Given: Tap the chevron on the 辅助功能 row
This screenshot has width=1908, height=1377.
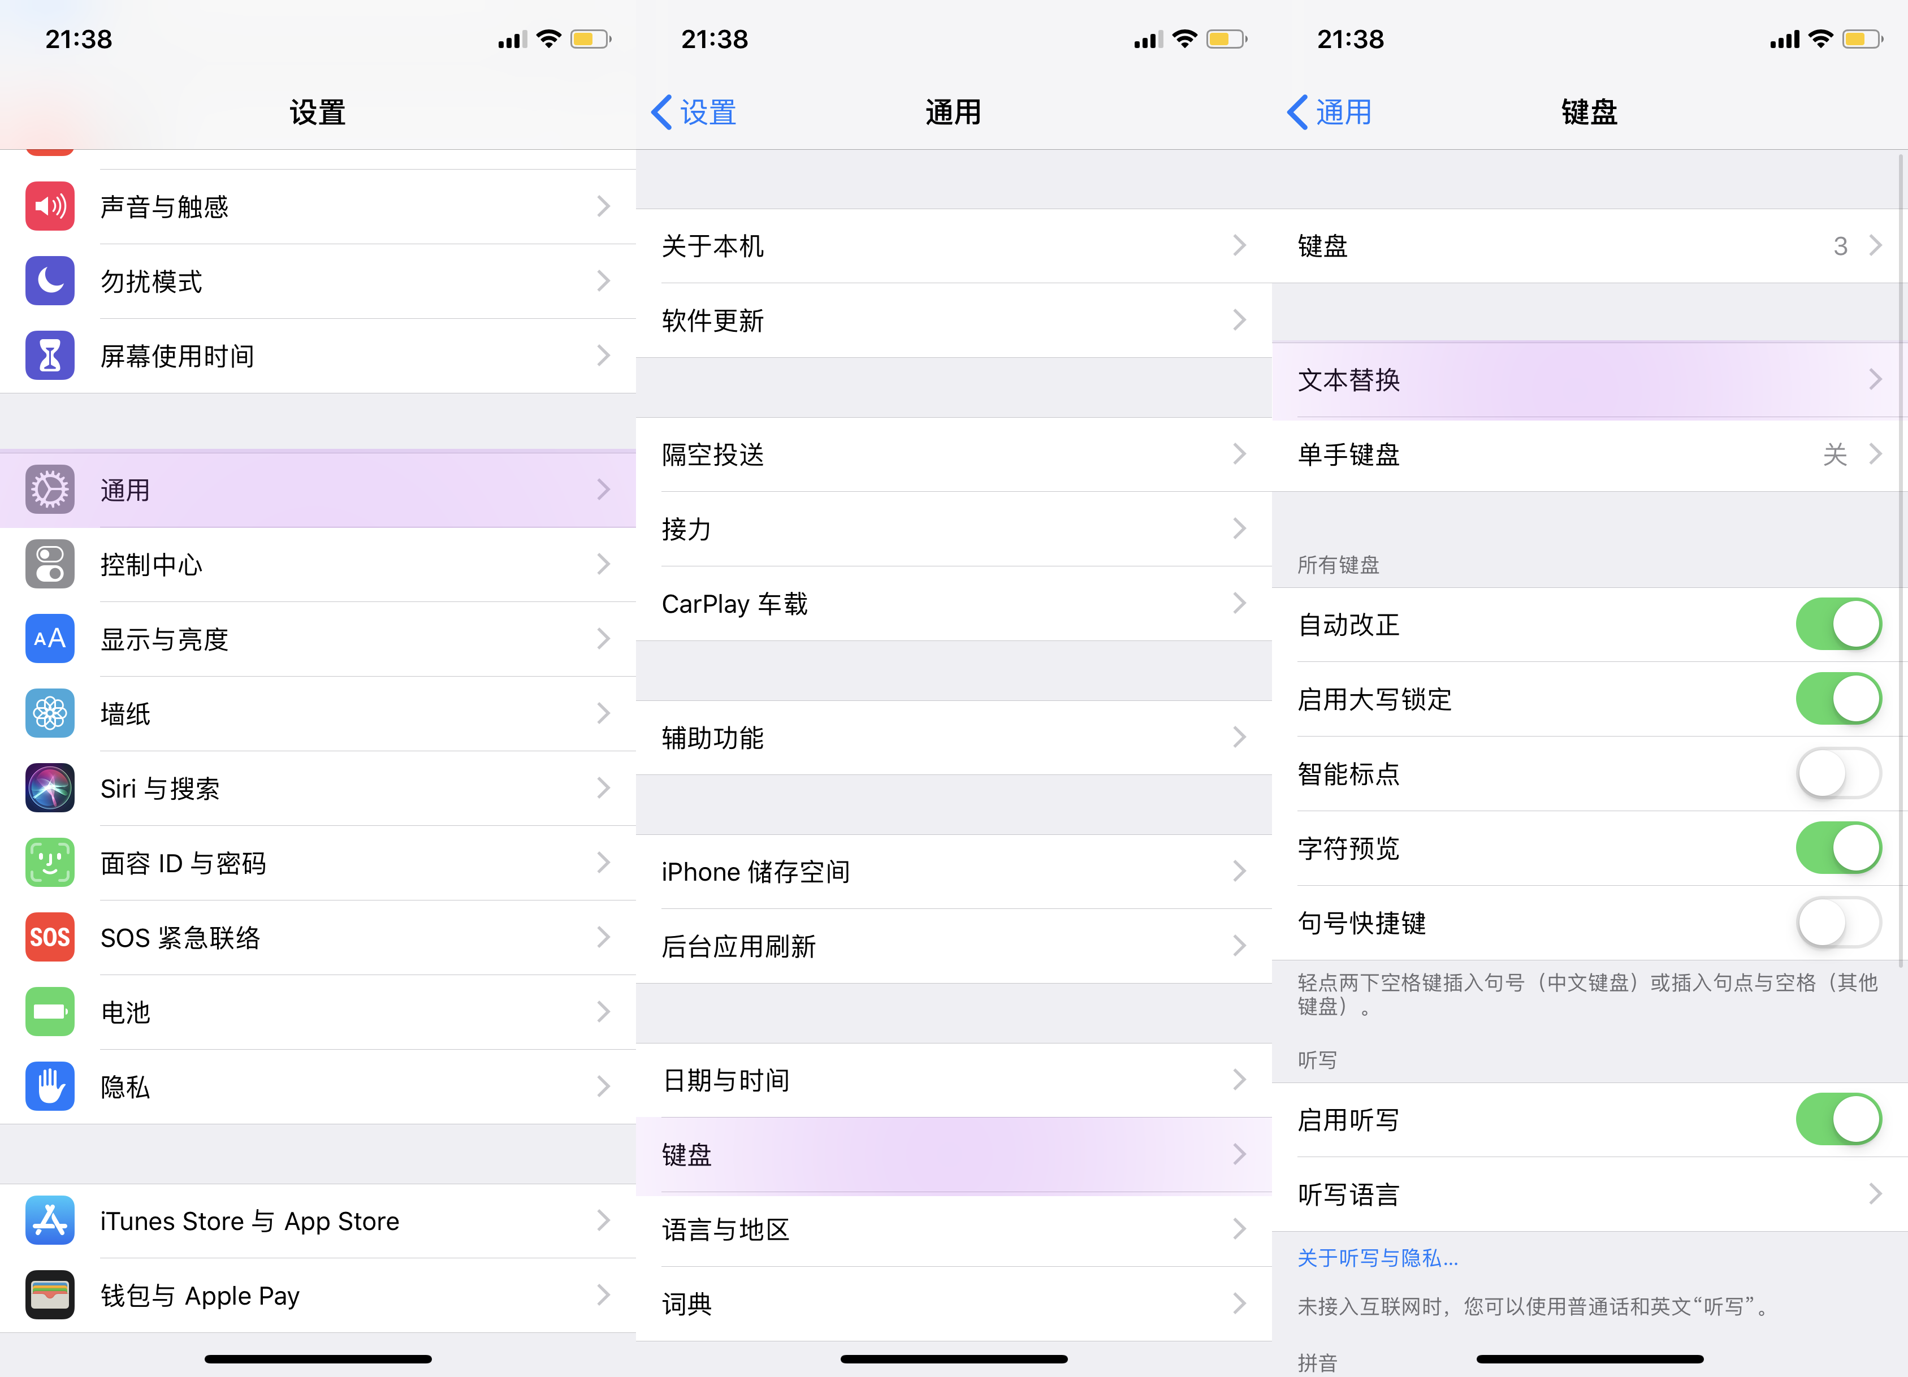Looking at the screenshot, I should pos(1239,738).
